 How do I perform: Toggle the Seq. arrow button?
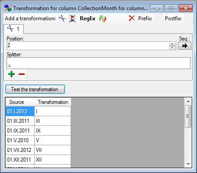185,46
